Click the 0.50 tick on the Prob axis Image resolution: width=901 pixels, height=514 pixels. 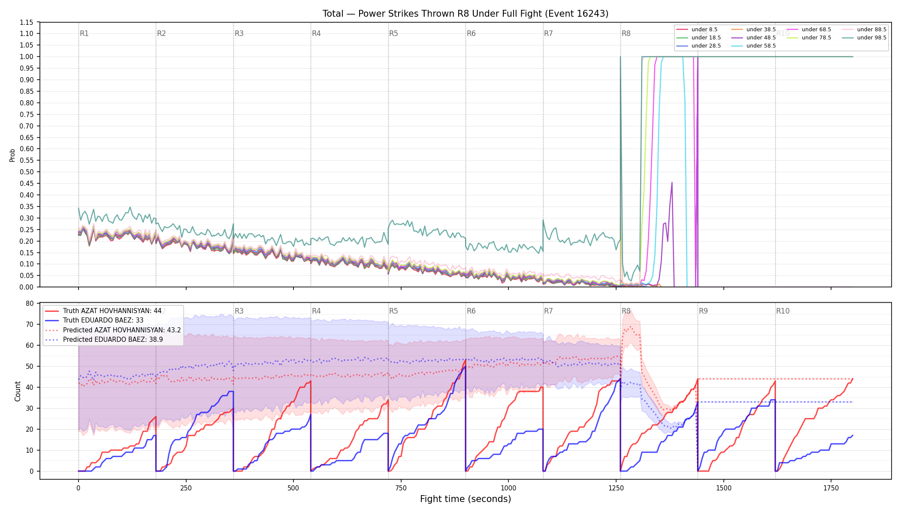point(27,172)
